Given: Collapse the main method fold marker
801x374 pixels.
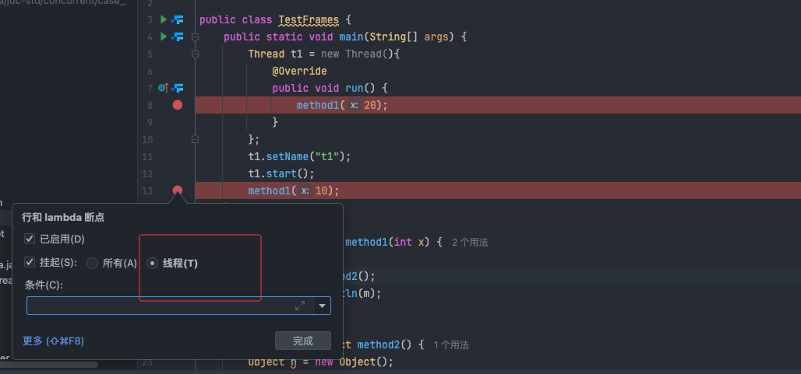Looking at the screenshot, I should pyautogui.click(x=195, y=37).
